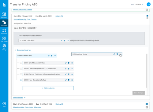The width and height of the screenshot is (153, 112).
Task: Delete 51500 Partner Platforms & Business Application
Action: (x=69, y=74)
